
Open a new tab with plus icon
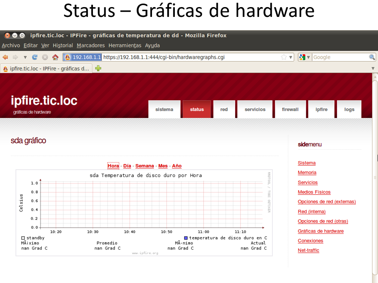tap(98, 68)
